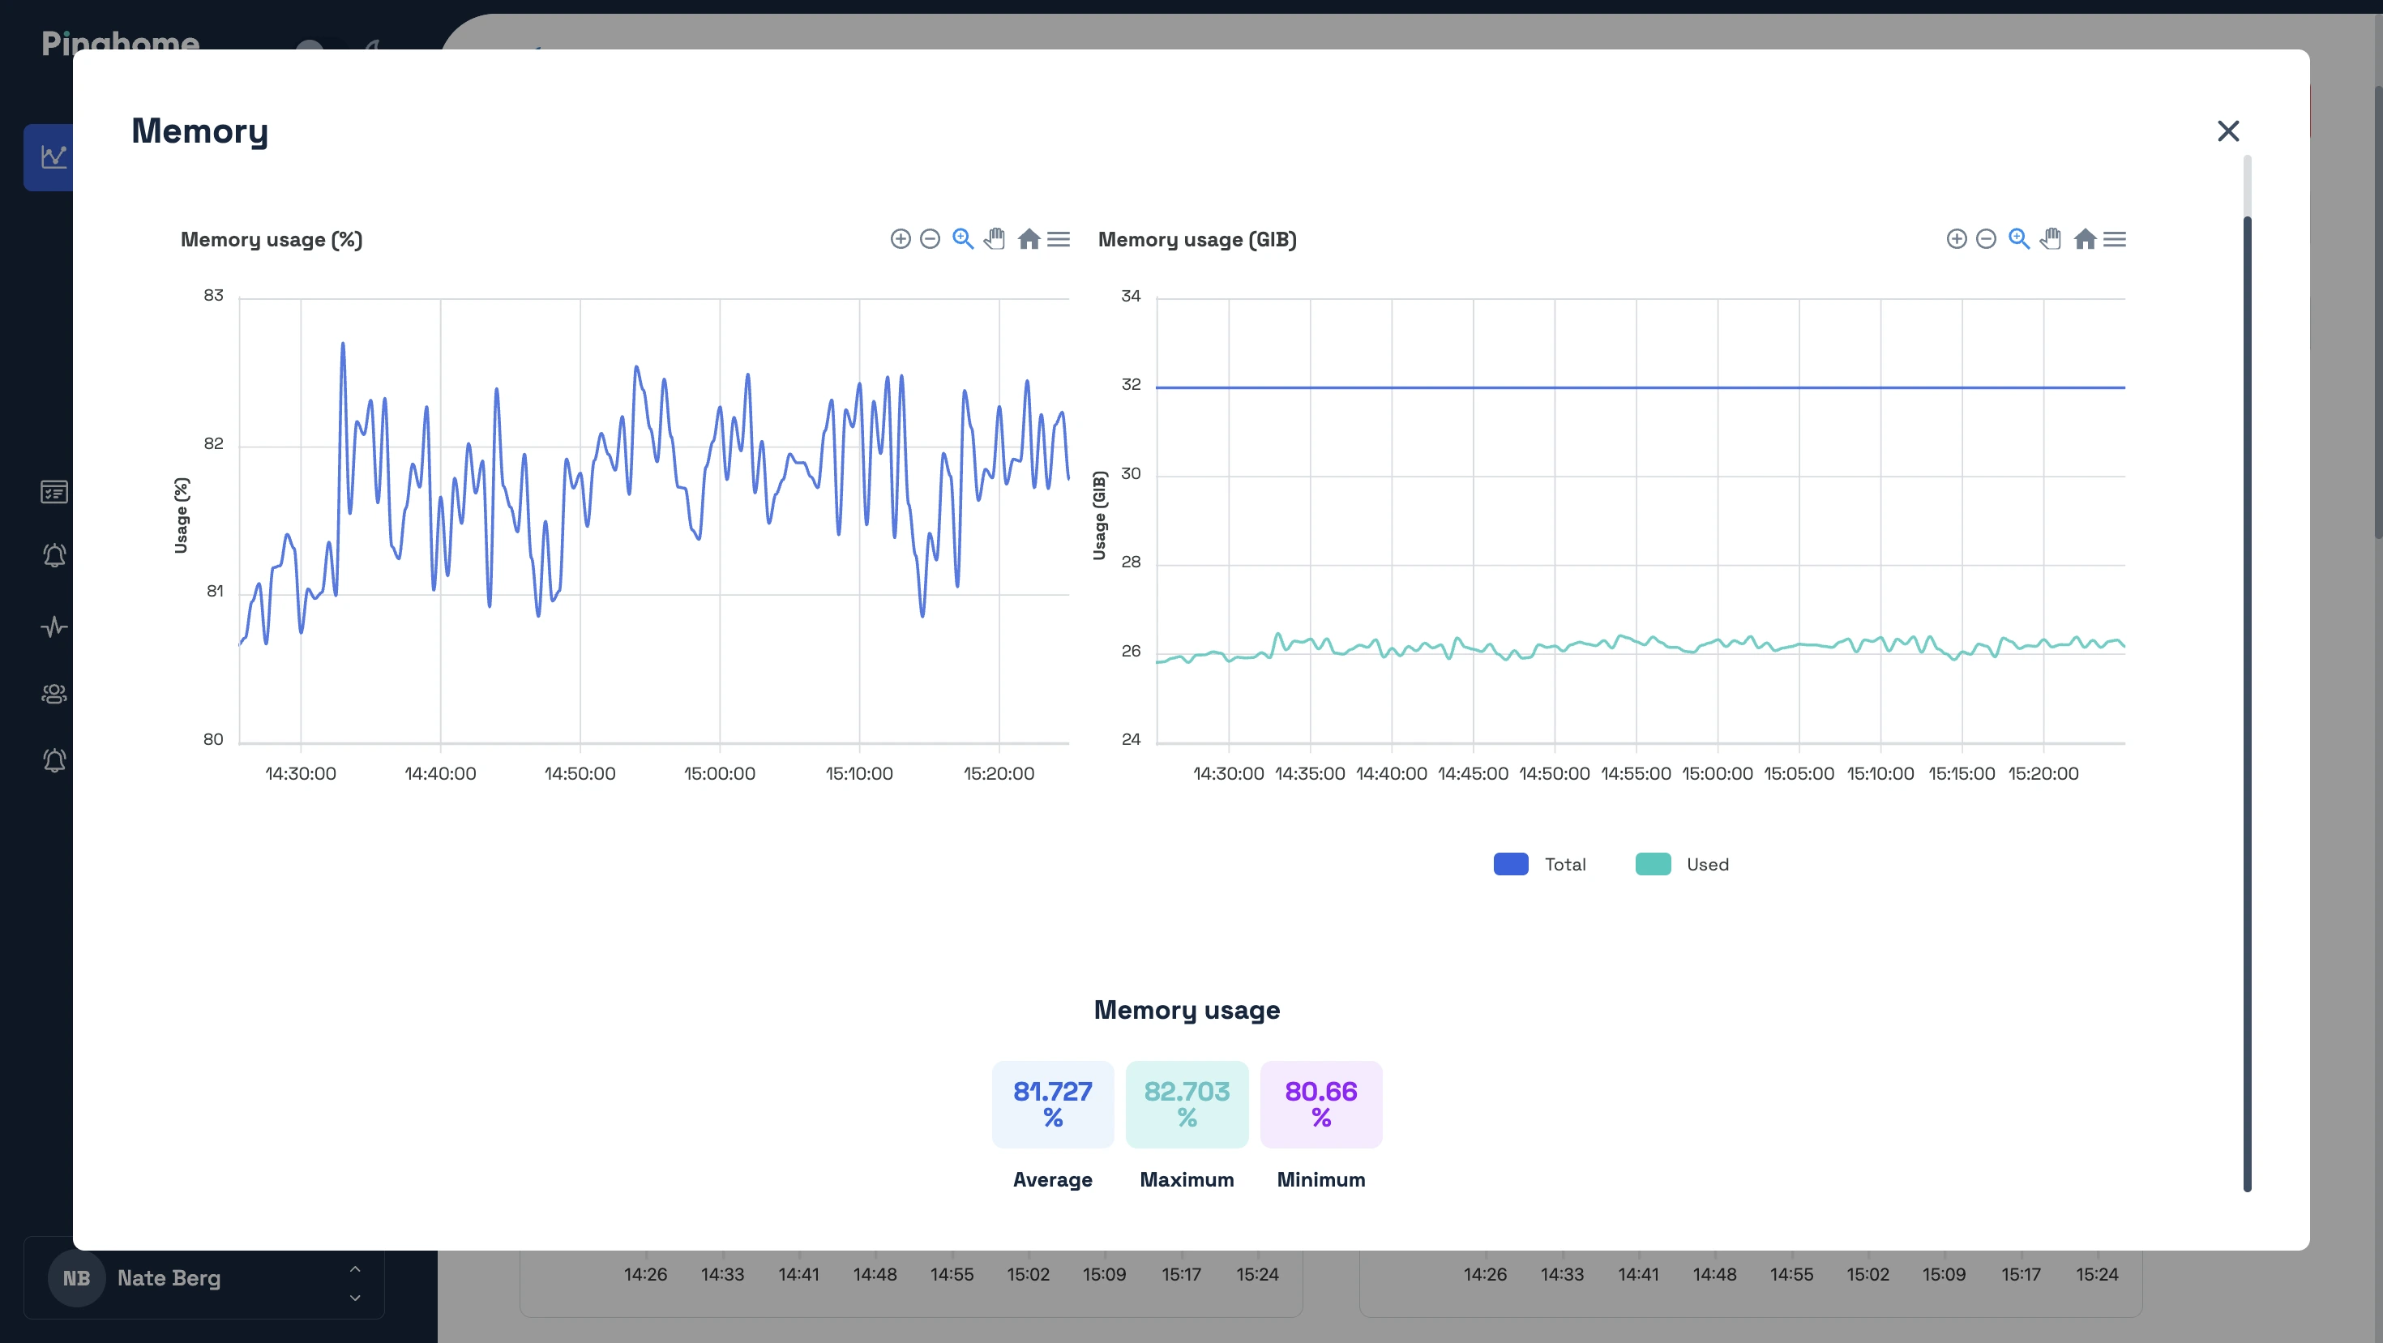2383x1343 pixels.
Task: Reset zoom with the home icon on the percentage chart
Action: pyautogui.click(x=1029, y=238)
